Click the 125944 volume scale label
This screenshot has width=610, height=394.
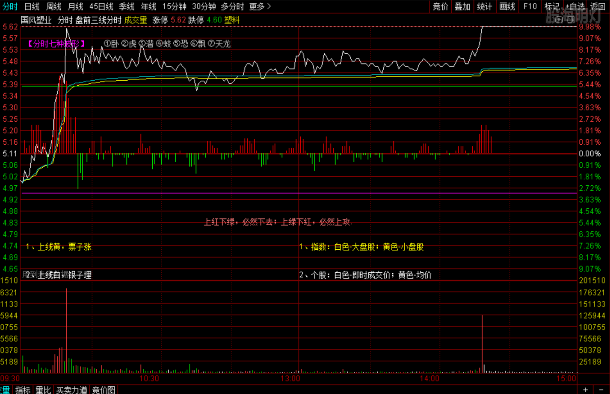click(592, 315)
